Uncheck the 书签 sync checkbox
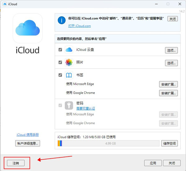 coord(60,75)
